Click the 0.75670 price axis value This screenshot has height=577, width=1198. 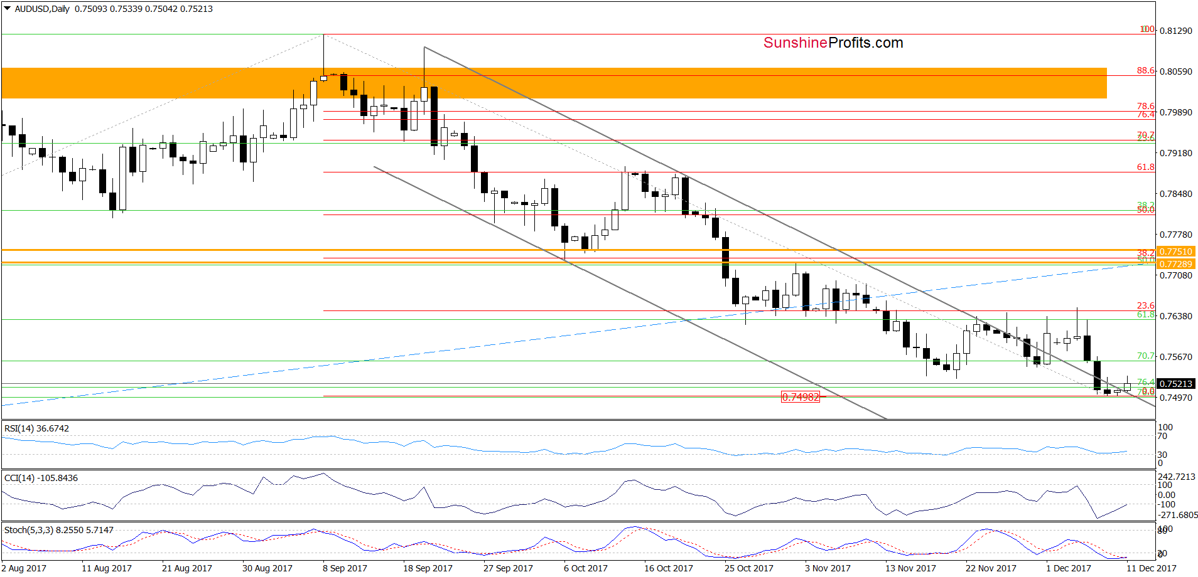point(1176,357)
